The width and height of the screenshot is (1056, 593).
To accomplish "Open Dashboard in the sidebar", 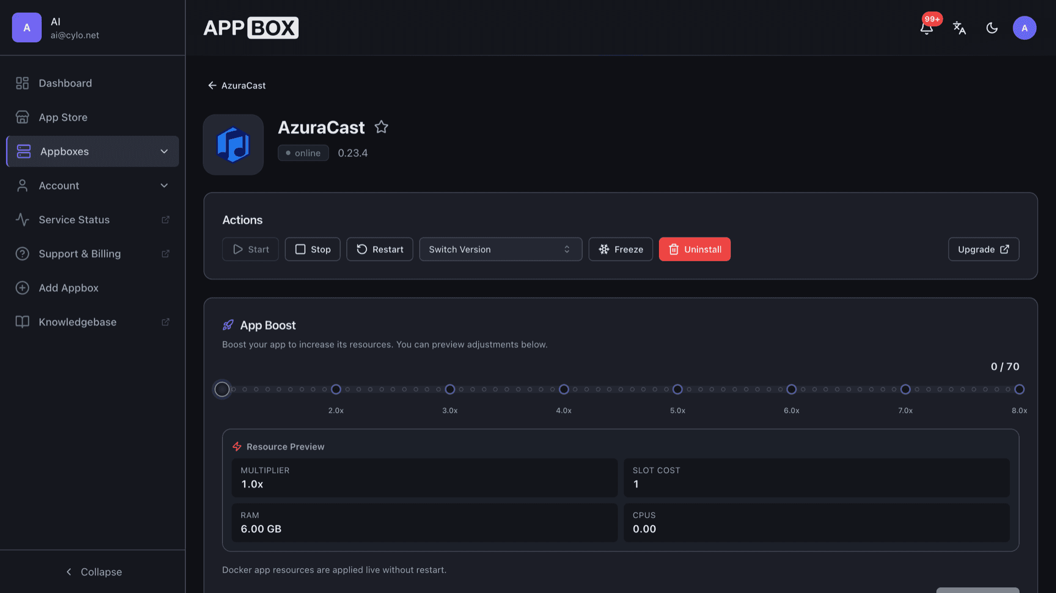I will click(x=92, y=83).
